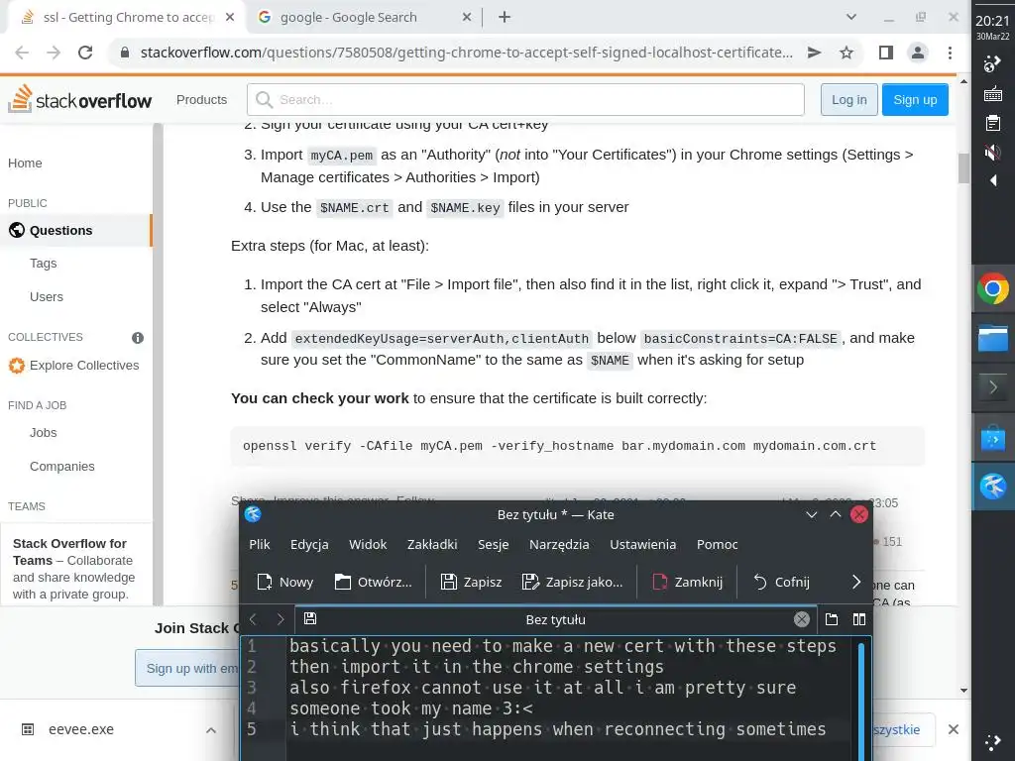Go to the Stack Overflow logo home

pyautogui.click(x=80, y=99)
